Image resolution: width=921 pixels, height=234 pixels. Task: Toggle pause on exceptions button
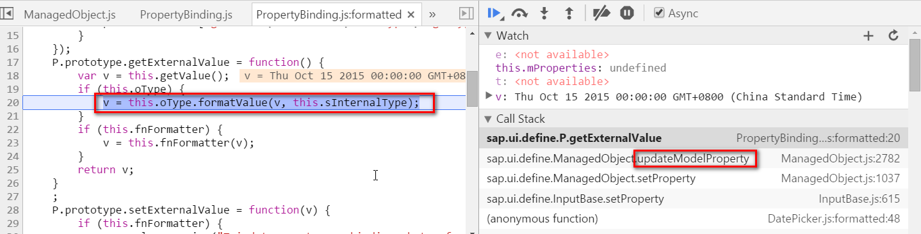tap(627, 13)
